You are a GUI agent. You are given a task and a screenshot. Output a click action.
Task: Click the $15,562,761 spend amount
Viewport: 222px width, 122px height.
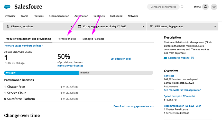pos(171,99)
